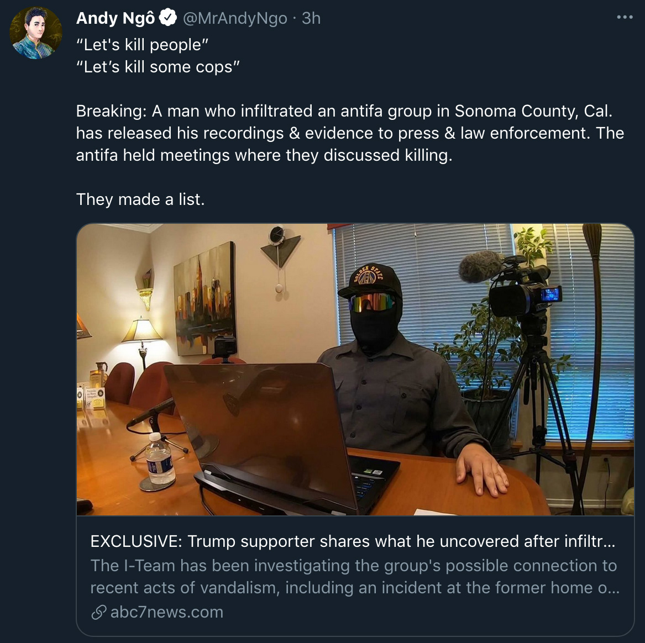This screenshot has width=645, height=643.
Task: Click the "Let's kill people" quote line
Action: pos(143,44)
